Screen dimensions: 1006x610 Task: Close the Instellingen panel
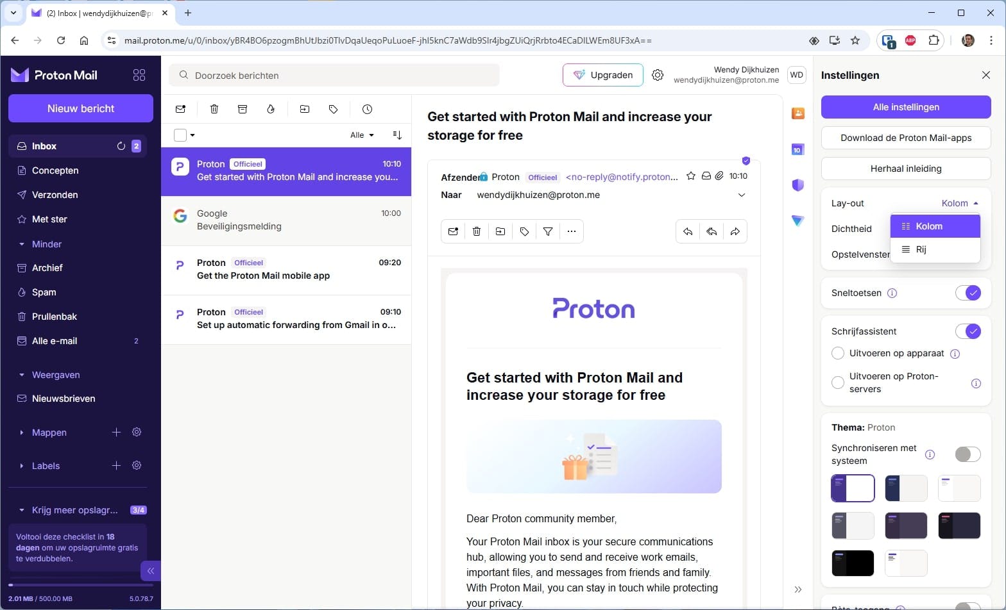(986, 75)
